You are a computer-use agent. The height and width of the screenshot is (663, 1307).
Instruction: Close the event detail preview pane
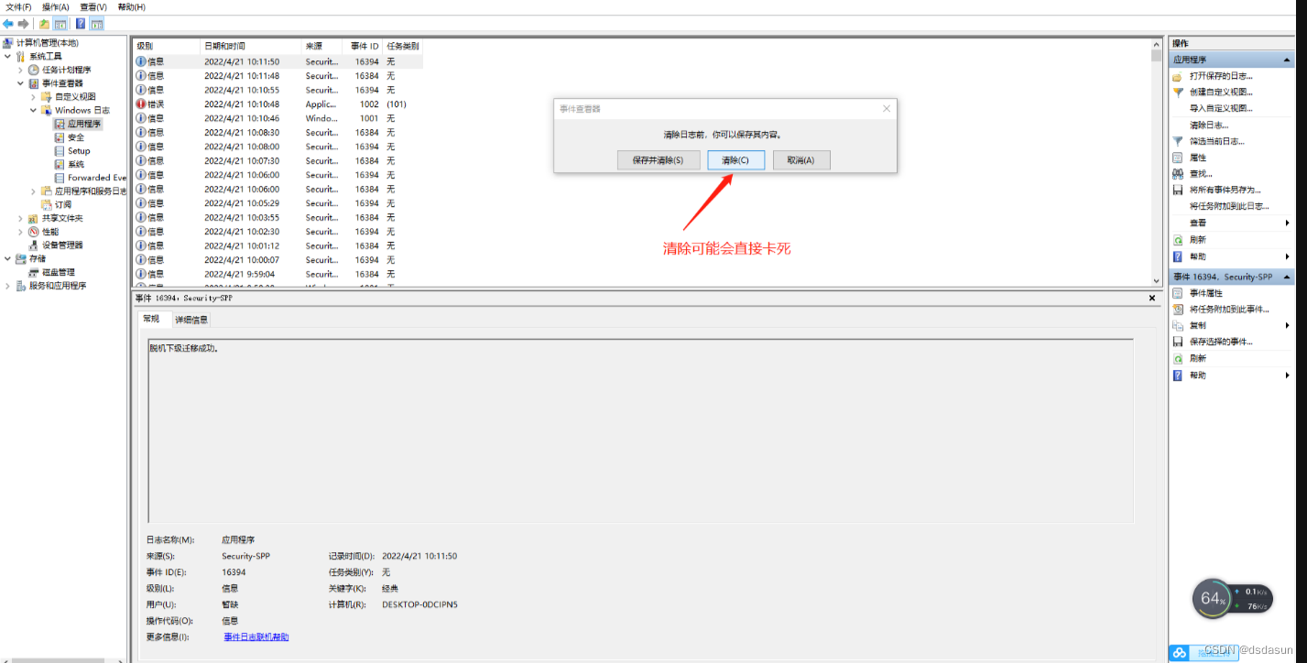coord(1152,298)
